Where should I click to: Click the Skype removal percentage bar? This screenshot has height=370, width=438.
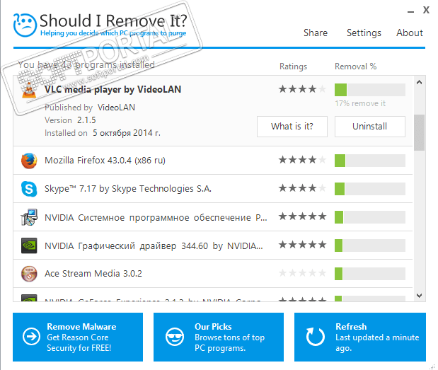click(x=370, y=189)
